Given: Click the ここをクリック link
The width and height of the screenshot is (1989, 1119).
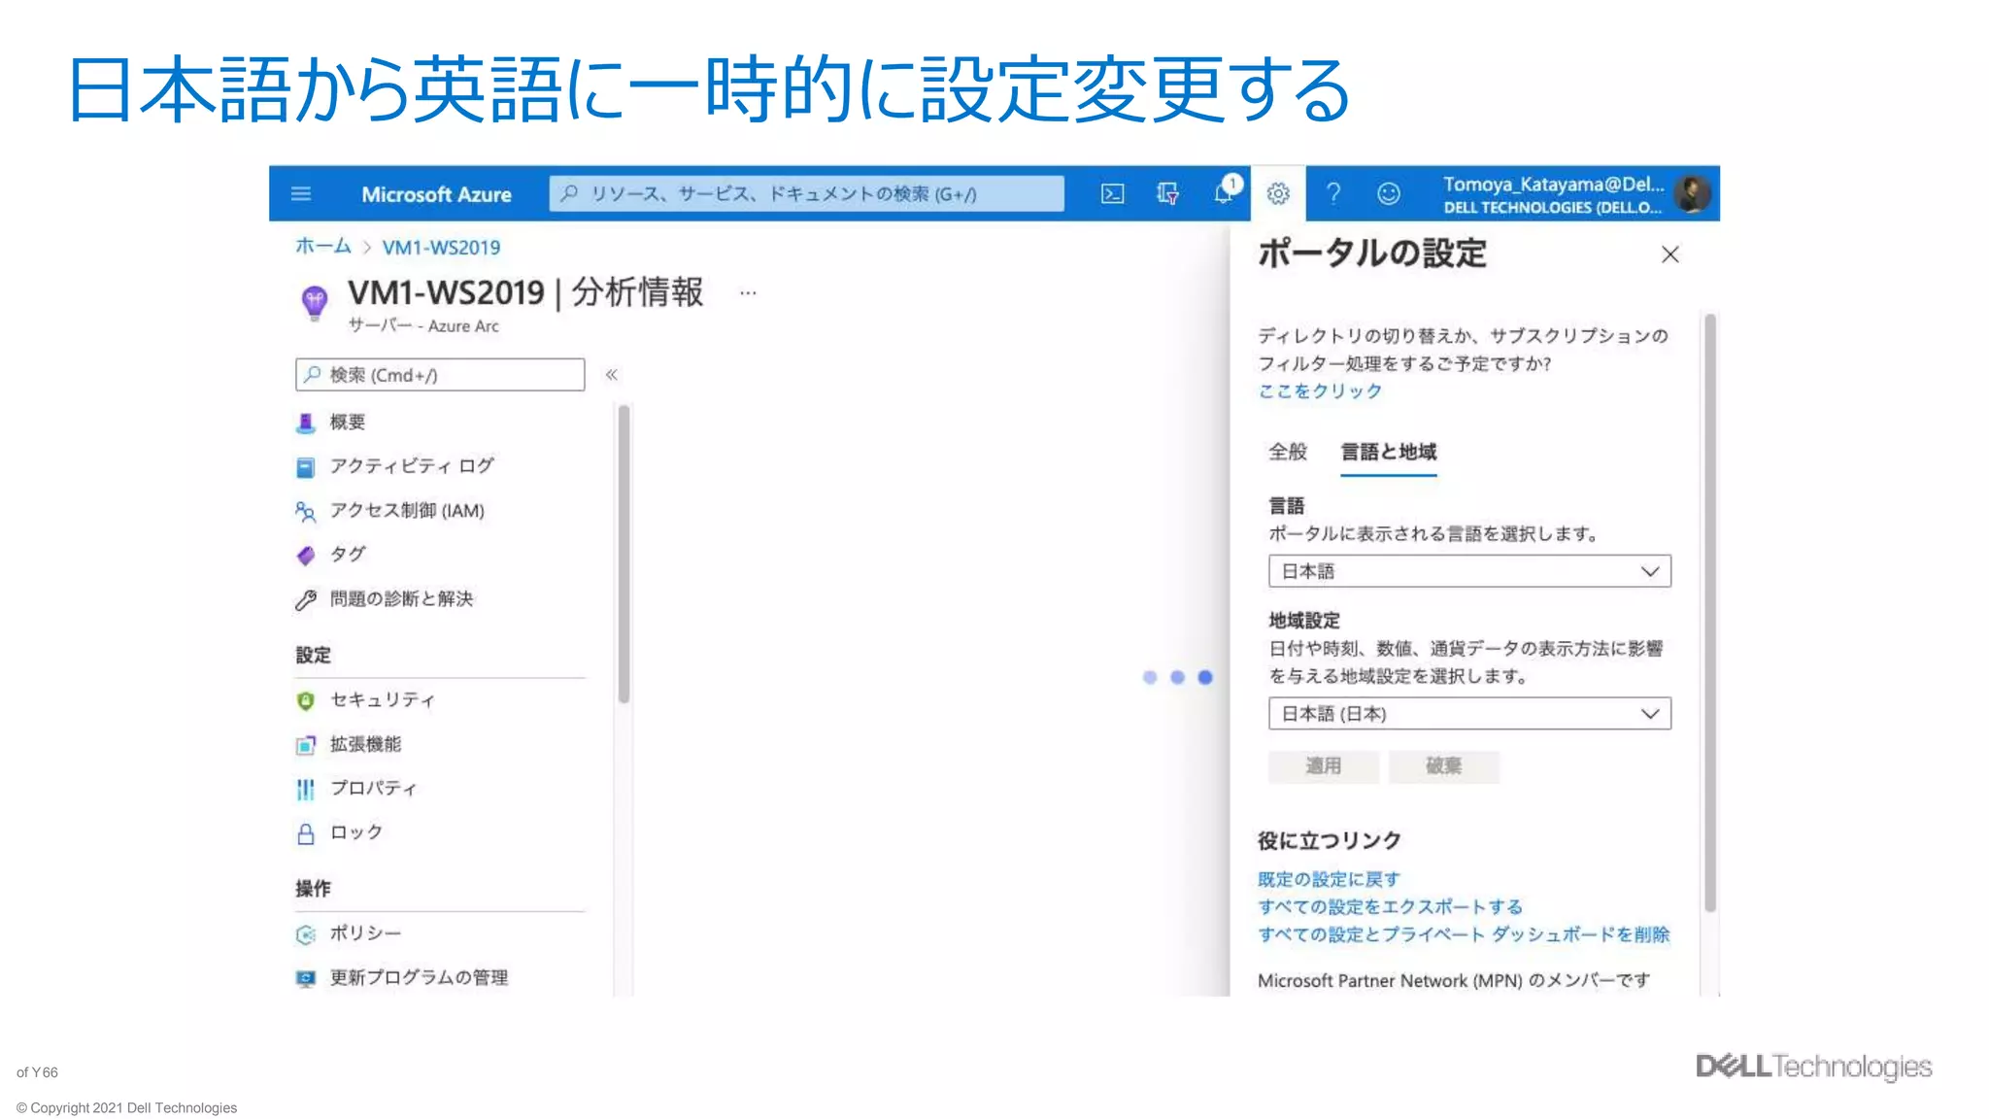Looking at the screenshot, I should pos(1320,391).
